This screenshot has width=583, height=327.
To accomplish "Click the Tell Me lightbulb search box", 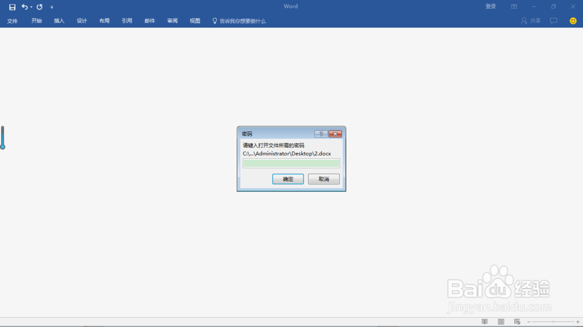I will tap(239, 21).
